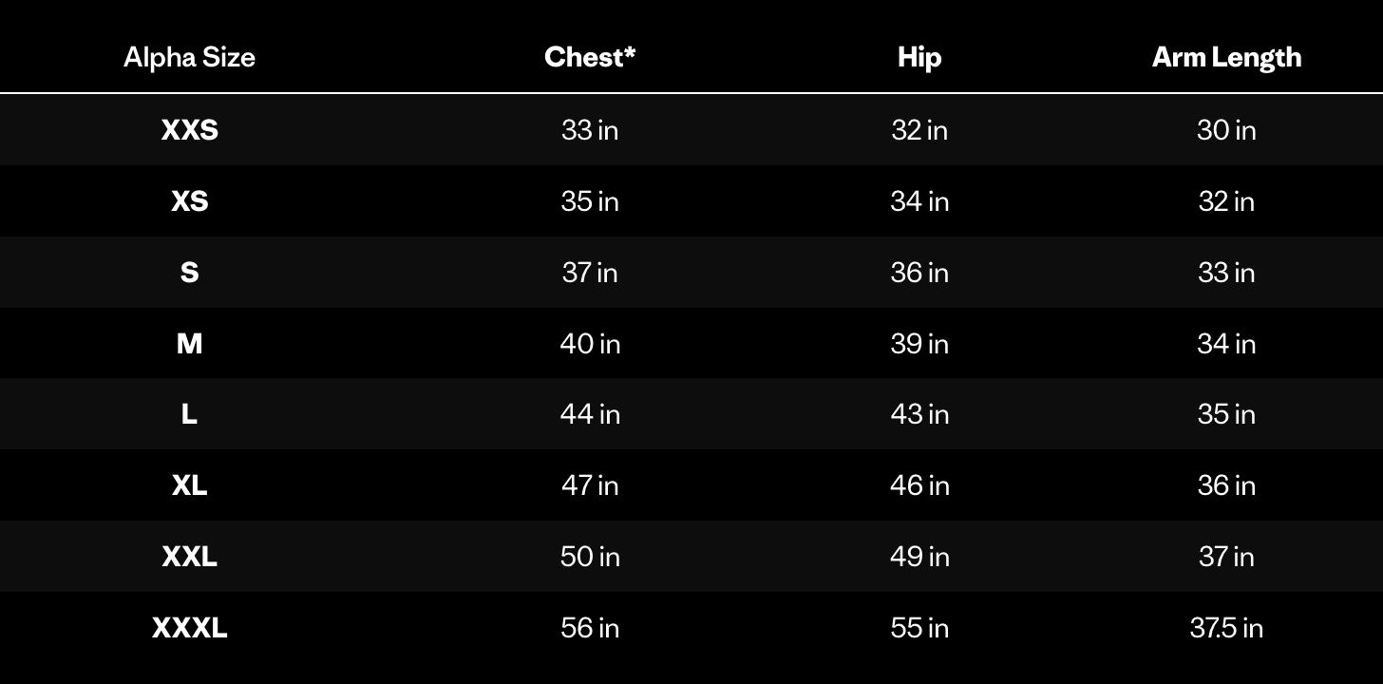
Task: Select the L size label
Action: point(190,414)
